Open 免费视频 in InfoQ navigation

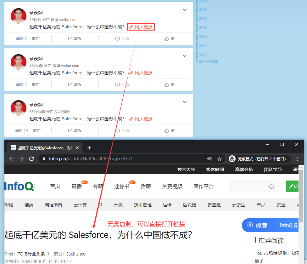172,186
